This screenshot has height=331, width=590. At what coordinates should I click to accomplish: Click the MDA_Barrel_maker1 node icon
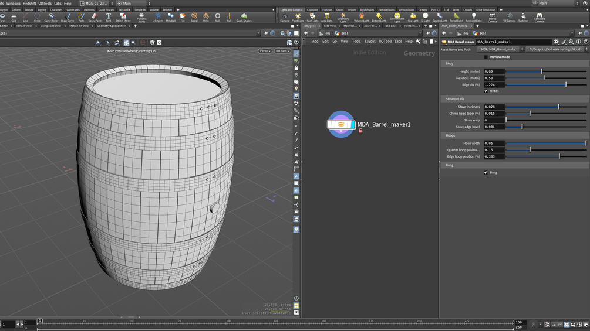341,124
